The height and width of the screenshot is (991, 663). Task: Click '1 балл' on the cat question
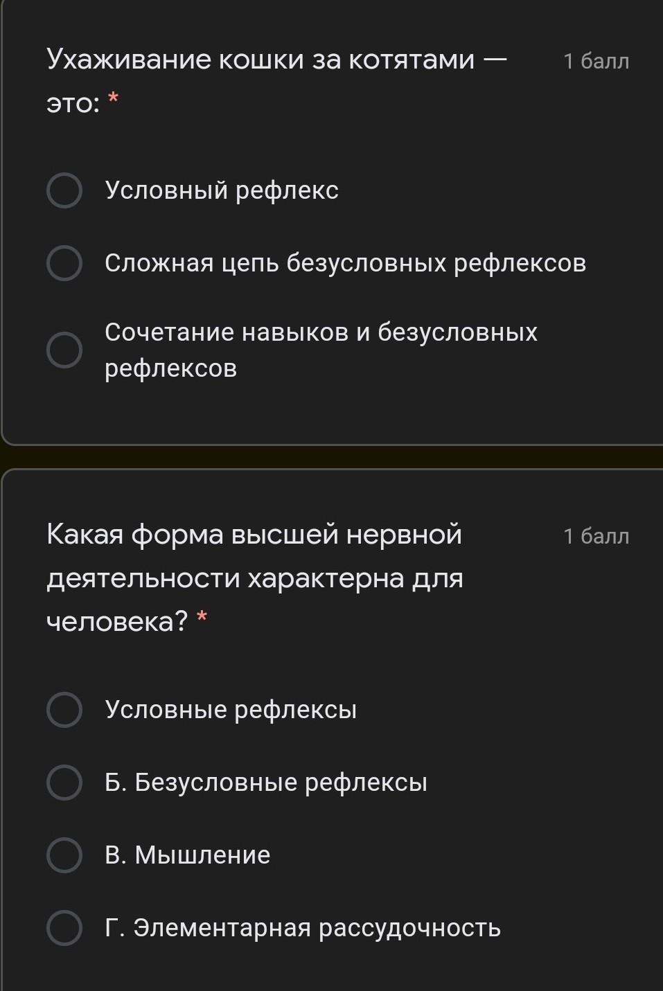pyautogui.click(x=596, y=62)
